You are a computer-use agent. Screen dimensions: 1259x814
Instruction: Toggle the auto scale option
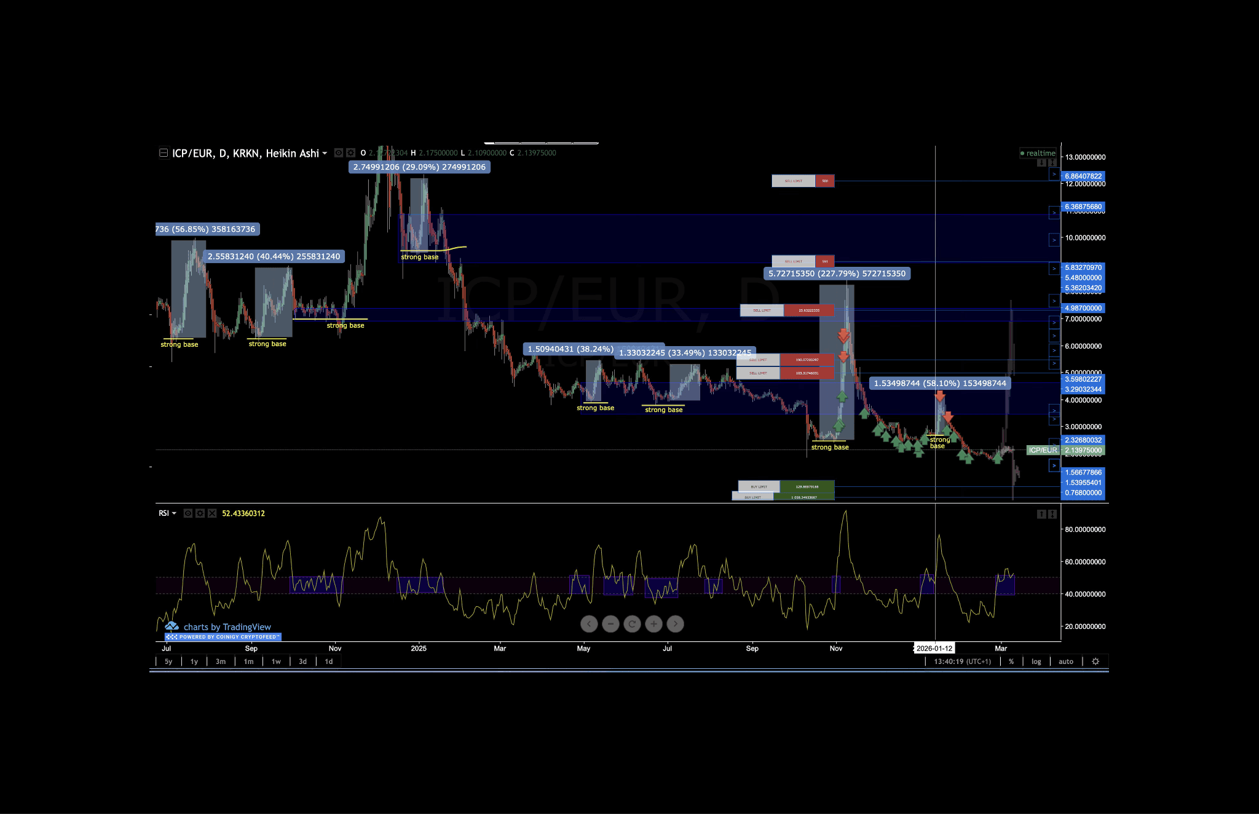click(1066, 662)
